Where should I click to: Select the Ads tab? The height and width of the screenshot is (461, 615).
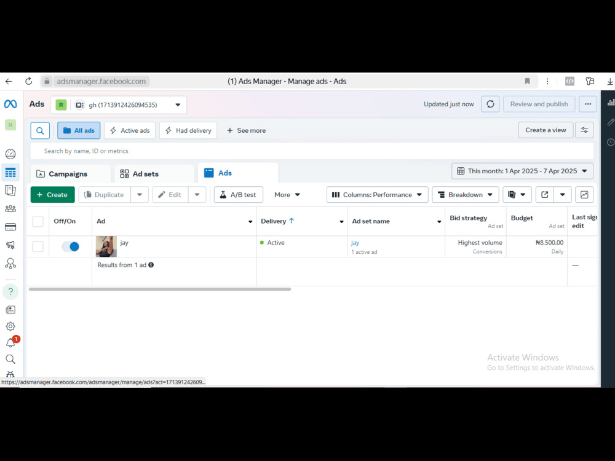point(238,173)
